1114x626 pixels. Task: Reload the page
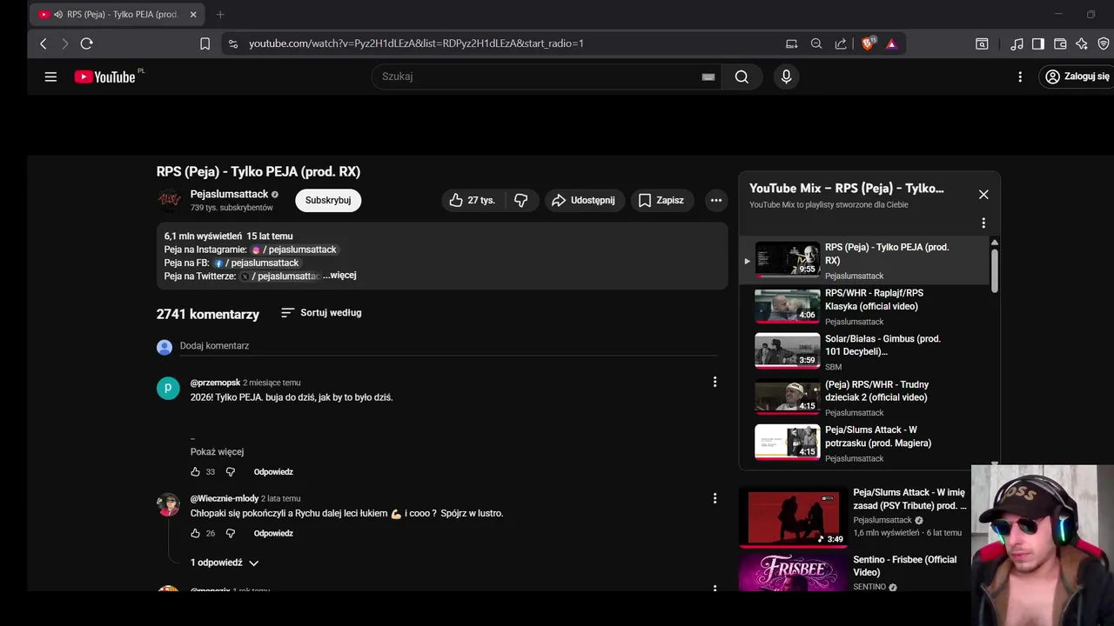86,43
